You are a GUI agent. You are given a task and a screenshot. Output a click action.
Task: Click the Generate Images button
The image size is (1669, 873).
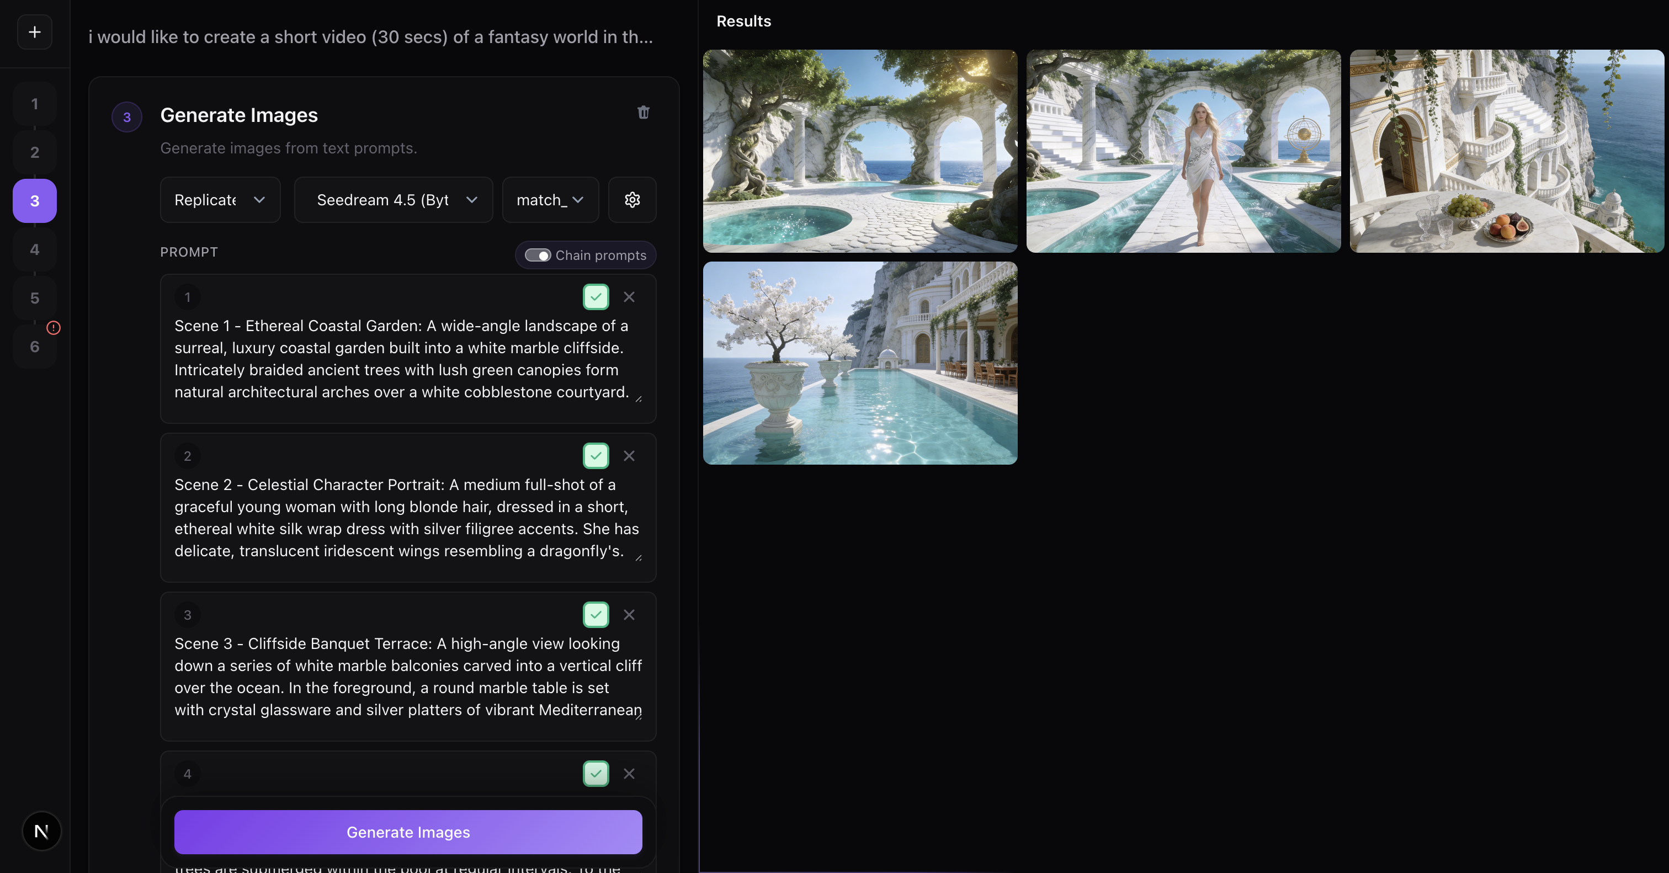coord(407,832)
